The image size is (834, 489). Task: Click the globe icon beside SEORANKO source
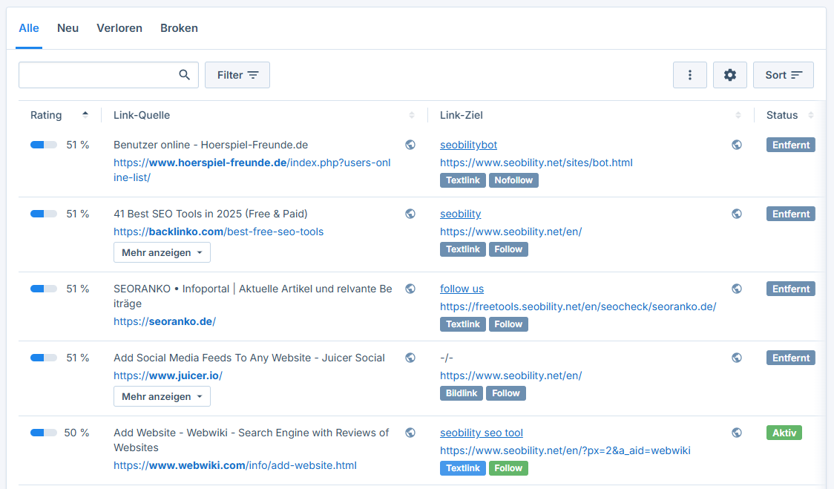[x=410, y=289]
